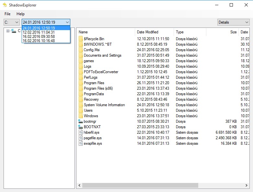Click the horizontal scrollbar right arrow
This screenshot has height=192, width=253.
point(247,186)
